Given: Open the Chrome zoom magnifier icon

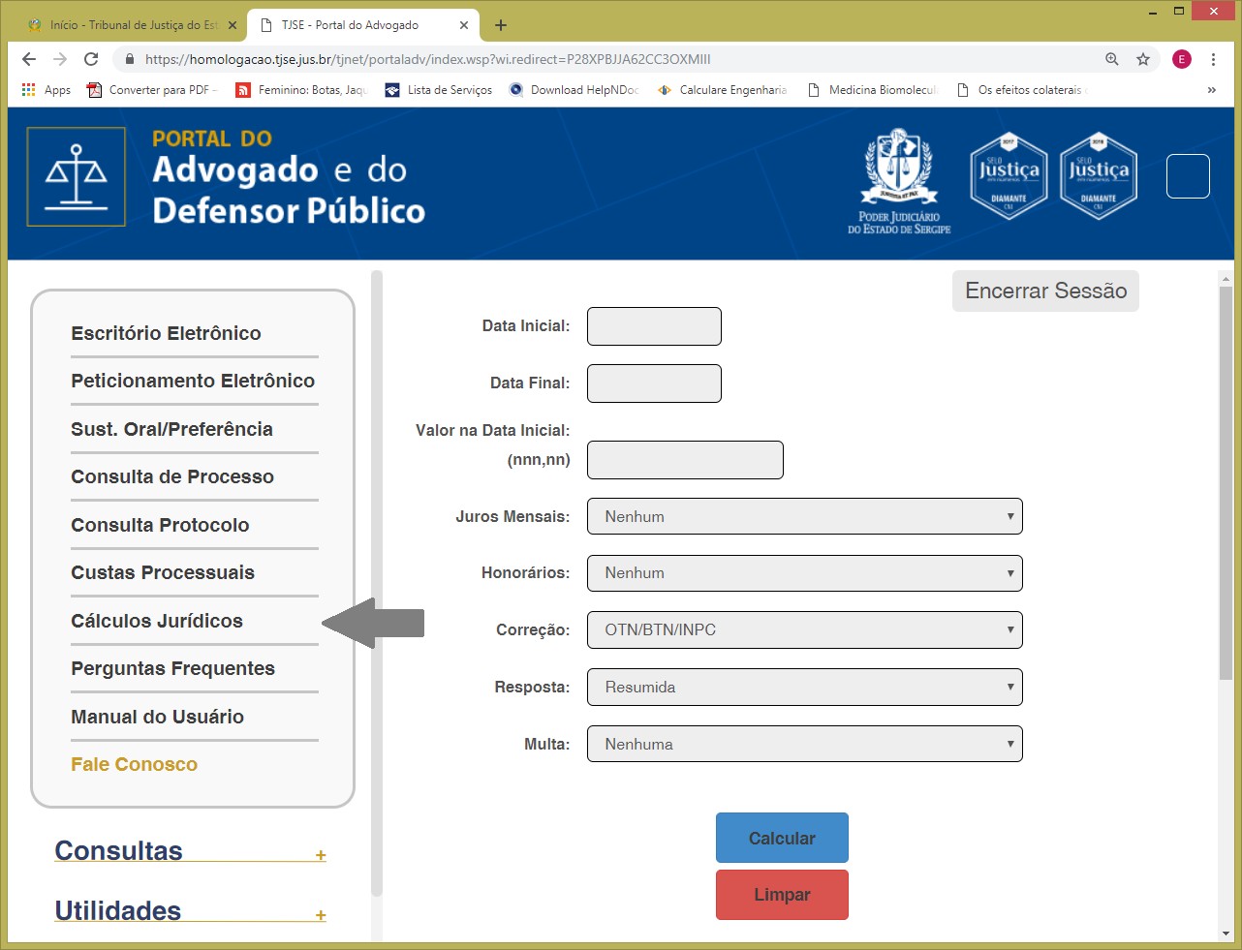Looking at the screenshot, I should point(1112,59).
